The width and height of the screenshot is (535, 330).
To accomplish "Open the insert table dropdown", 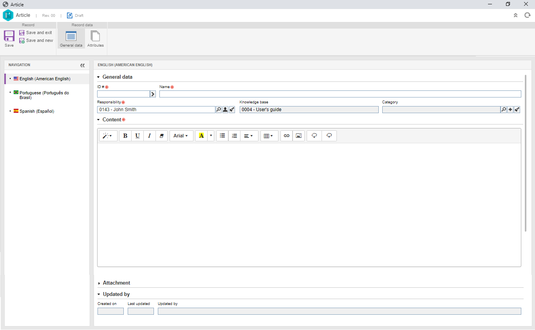I will pos(269,136).
